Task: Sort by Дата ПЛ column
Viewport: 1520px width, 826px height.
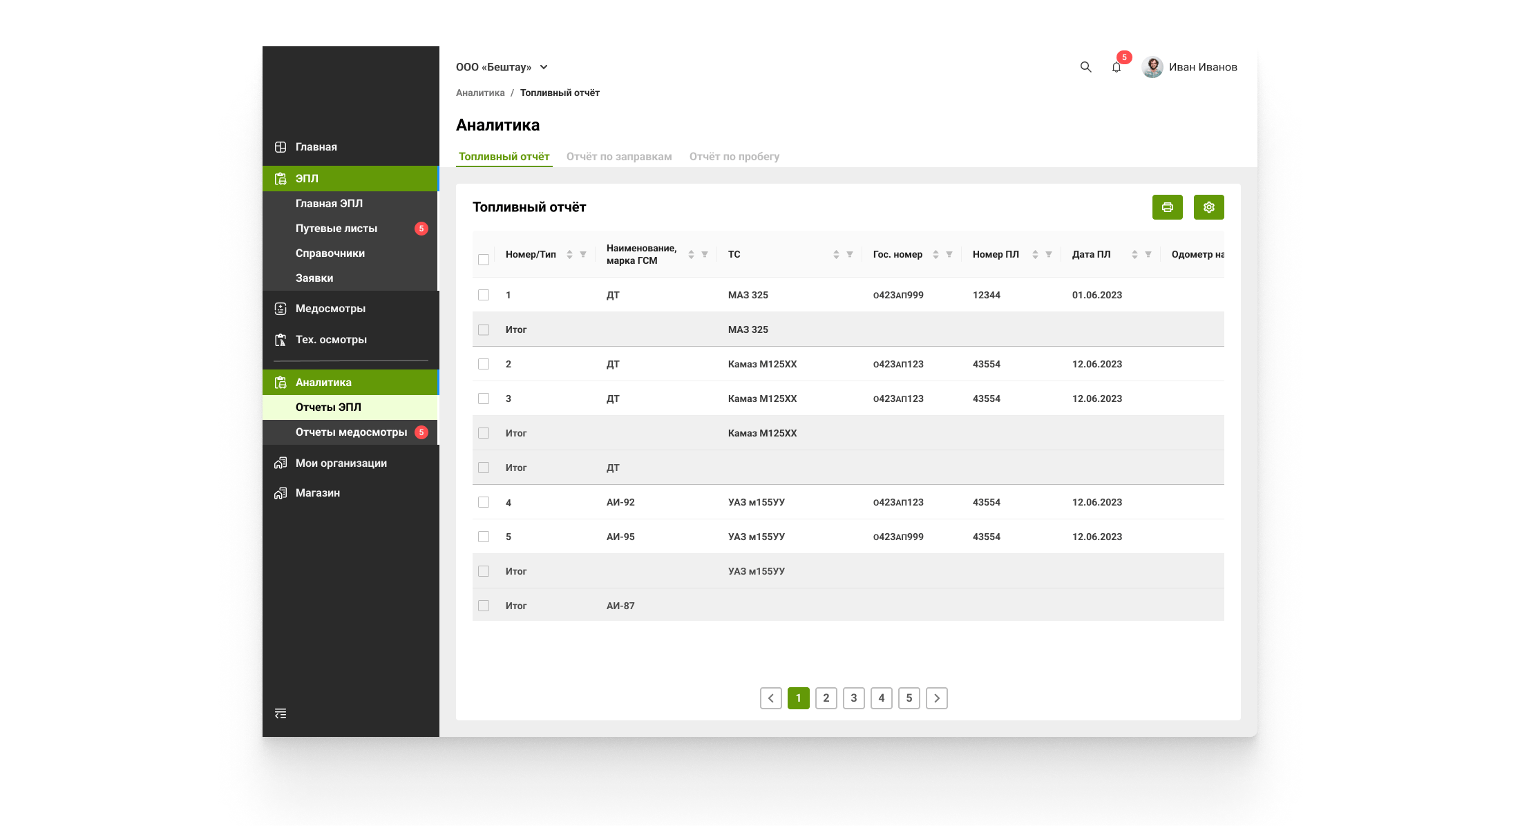Action: tap(1134, 255)
